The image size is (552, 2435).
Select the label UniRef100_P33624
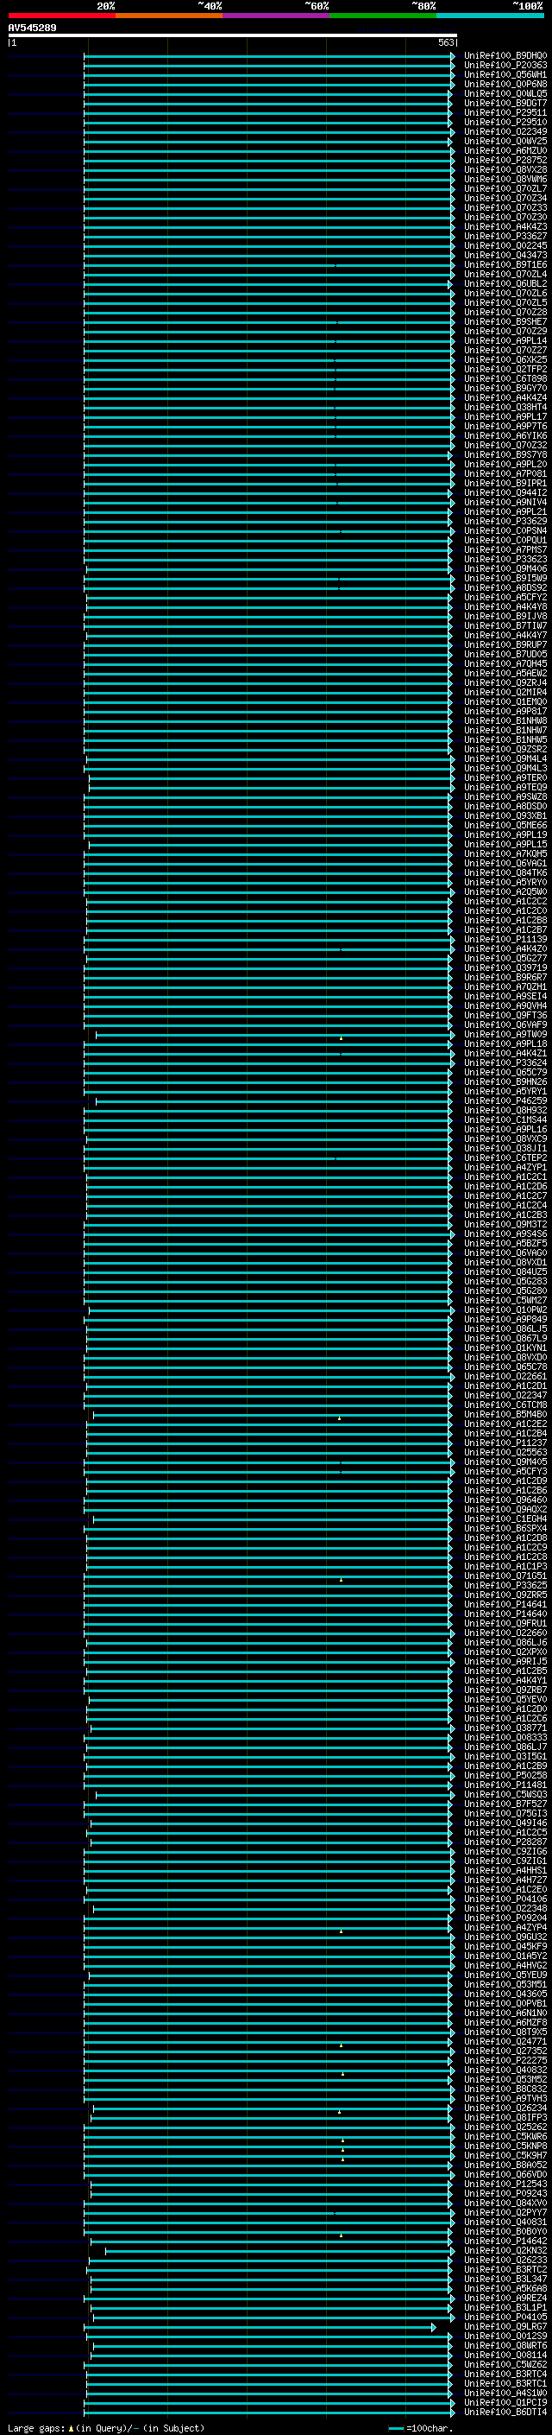(x=505, y=1062)
